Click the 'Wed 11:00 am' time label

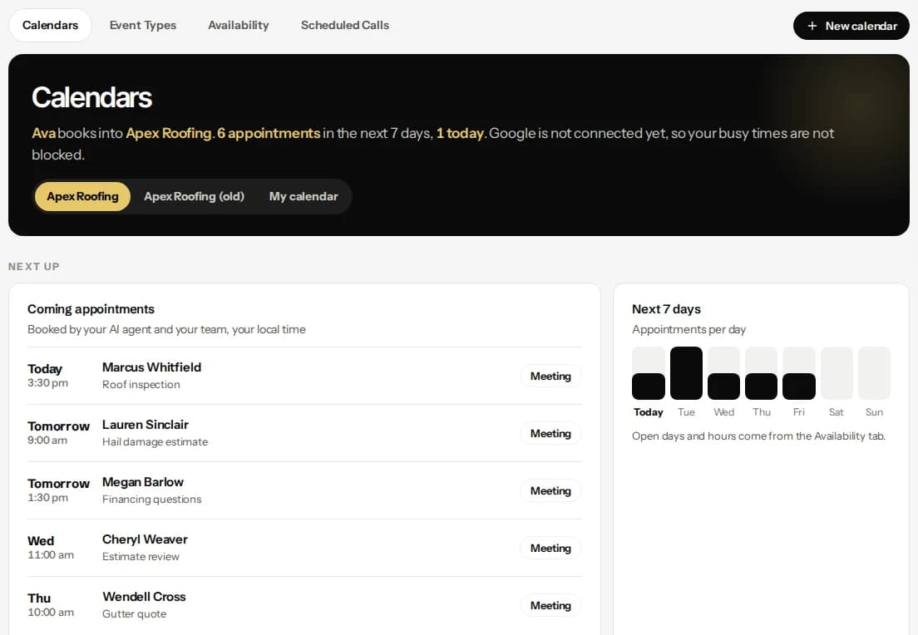tap(51, 547)
